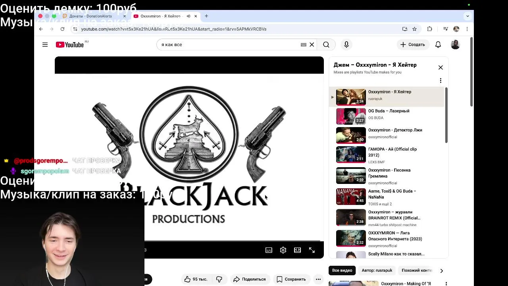The width and height of the screenshot is (508, 286).
Task: Close the DonationAlerts tab
Action: (x=124, y=16)
